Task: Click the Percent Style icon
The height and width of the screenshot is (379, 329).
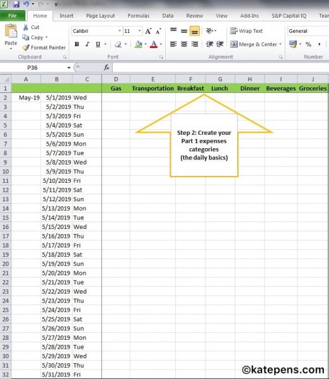Action: coord(308,44)
